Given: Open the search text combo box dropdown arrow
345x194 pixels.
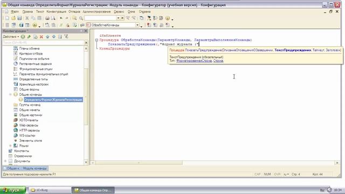Looking at the screenshot, I should [118, 18].
